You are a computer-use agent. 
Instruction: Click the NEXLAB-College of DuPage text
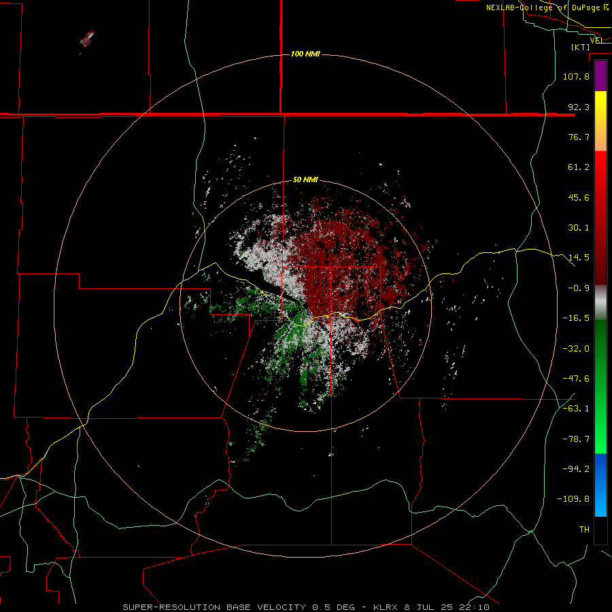pos(543,7)
